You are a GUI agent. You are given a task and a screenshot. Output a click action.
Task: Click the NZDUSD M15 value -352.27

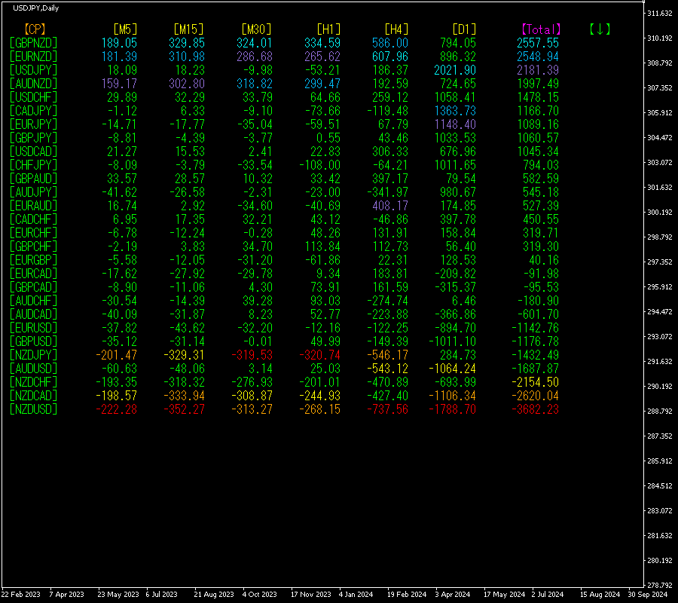coord(185,409)
